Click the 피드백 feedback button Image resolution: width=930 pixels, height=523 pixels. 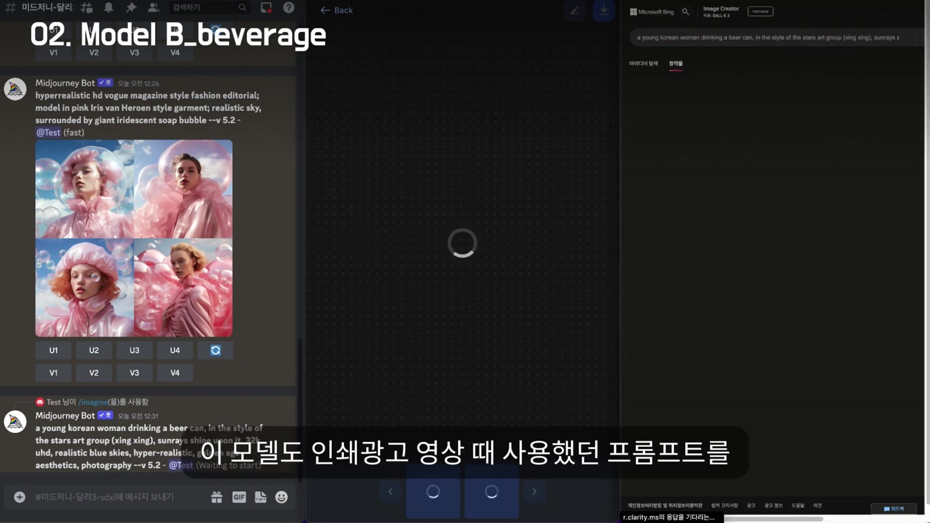(x=894, y=509)
